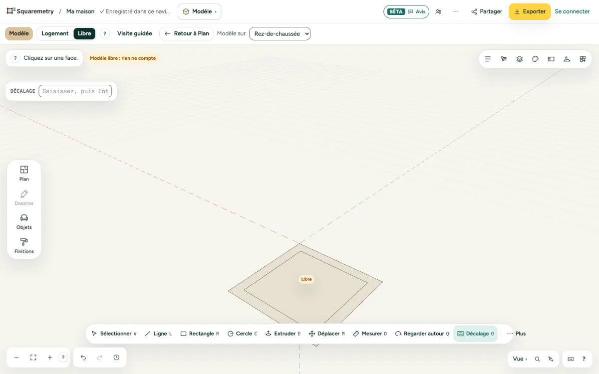Image resolution: width=599 pixels, height=374 pixels.
Task: Activate the Cercle drawing tool
Action: point(242,334)
